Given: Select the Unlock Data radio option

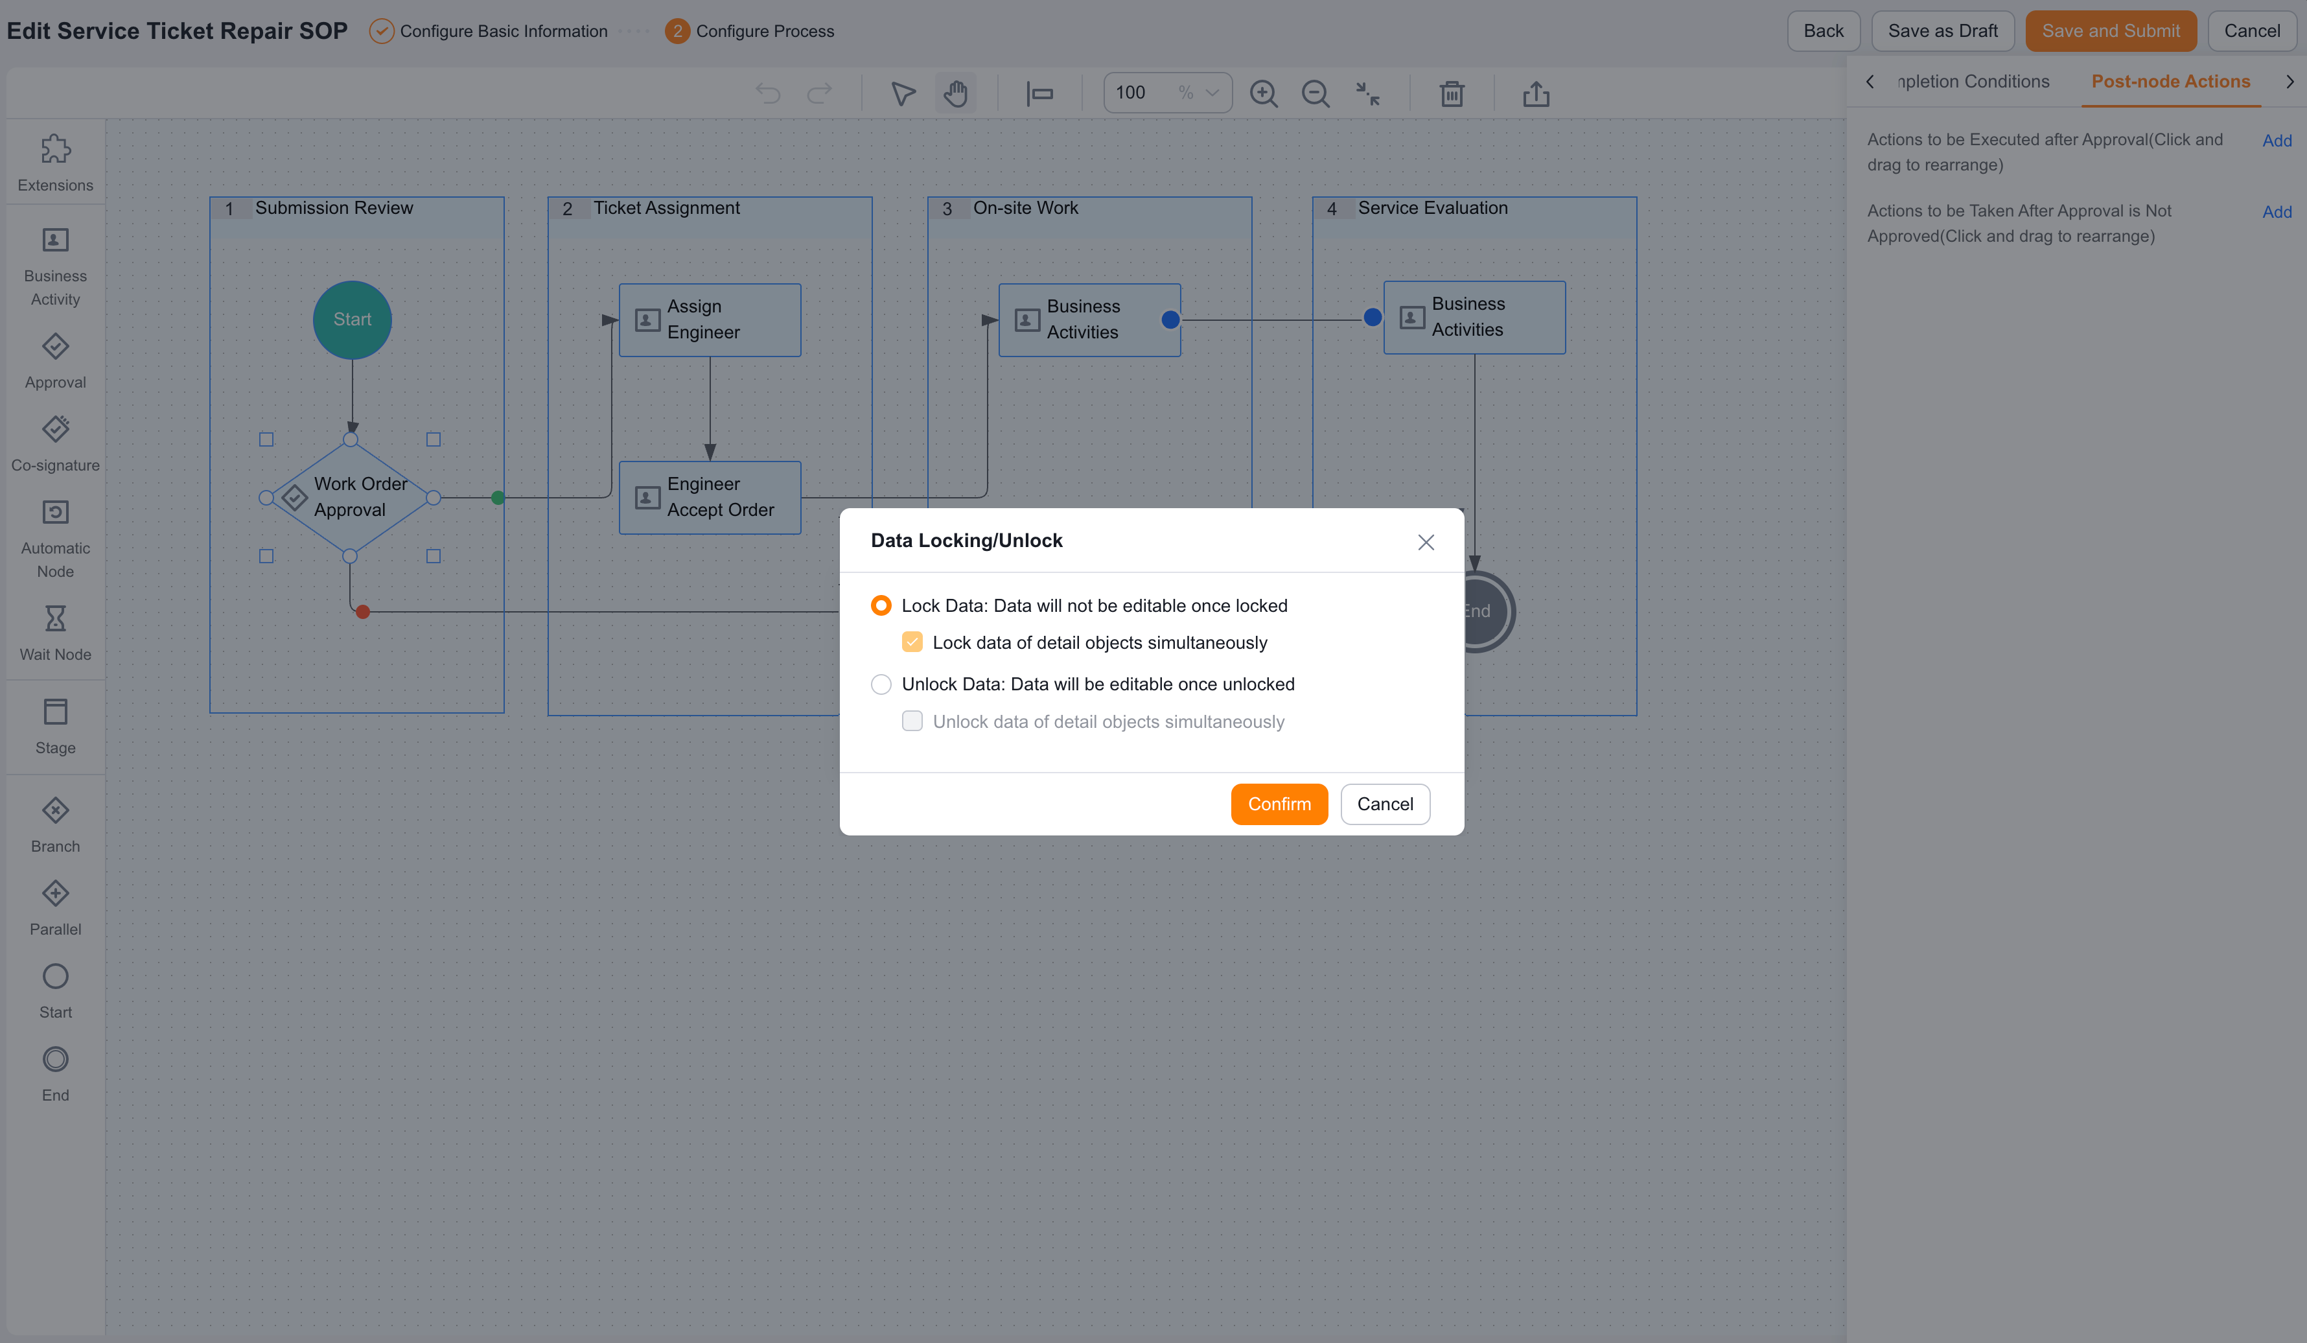Looking at the screenshot, I should (881, 684).
